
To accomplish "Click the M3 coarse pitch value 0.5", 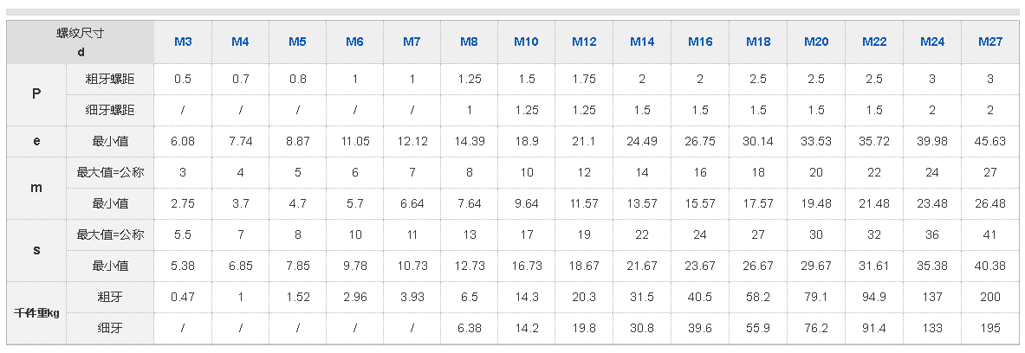I will [183, 79].
